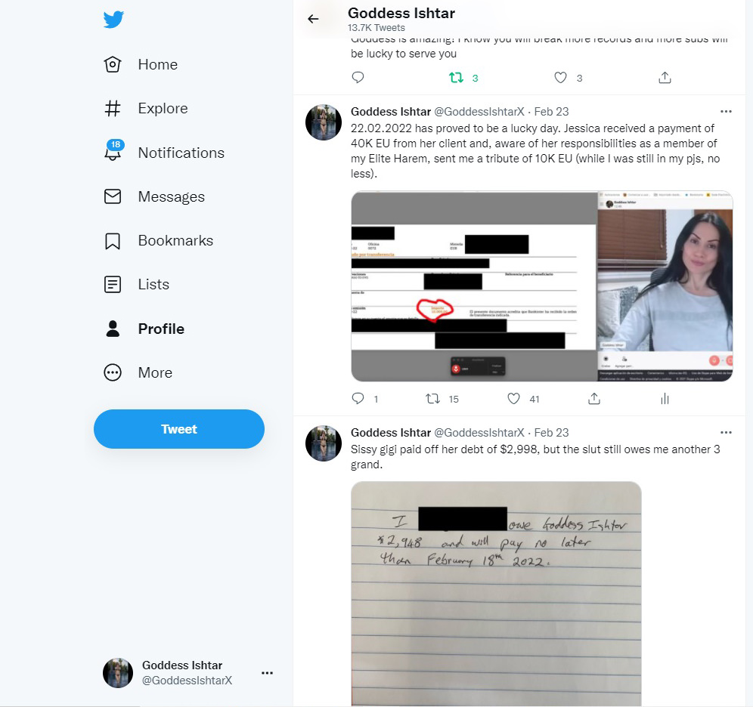Share the 40K EU payment tweet
The height and width of the screenshot is (707, 753).
[x=594, y=399]
